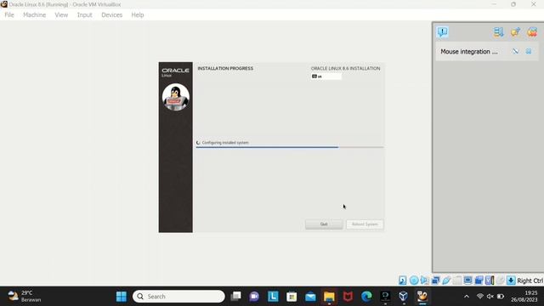The width and height of the screenshot is (544, 306).
Task: Select the keyboard layout indicator box
Action: [x=326, y=76]
